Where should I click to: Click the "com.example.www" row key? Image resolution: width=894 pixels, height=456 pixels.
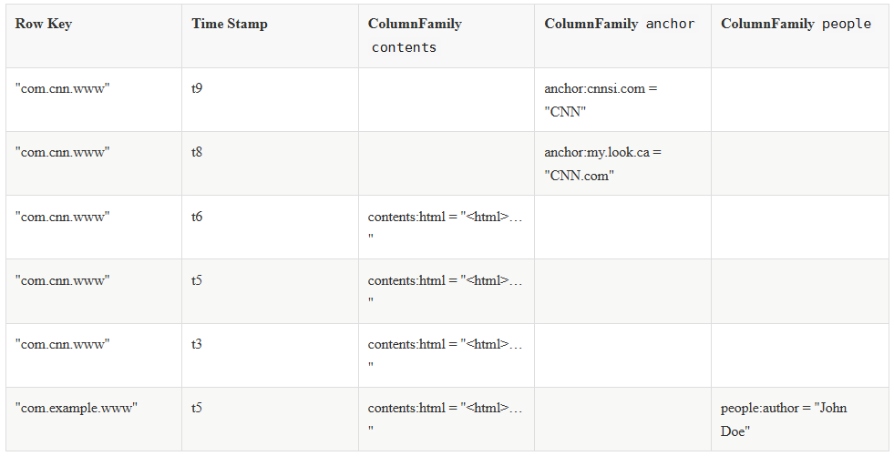[x=77, y=409]
